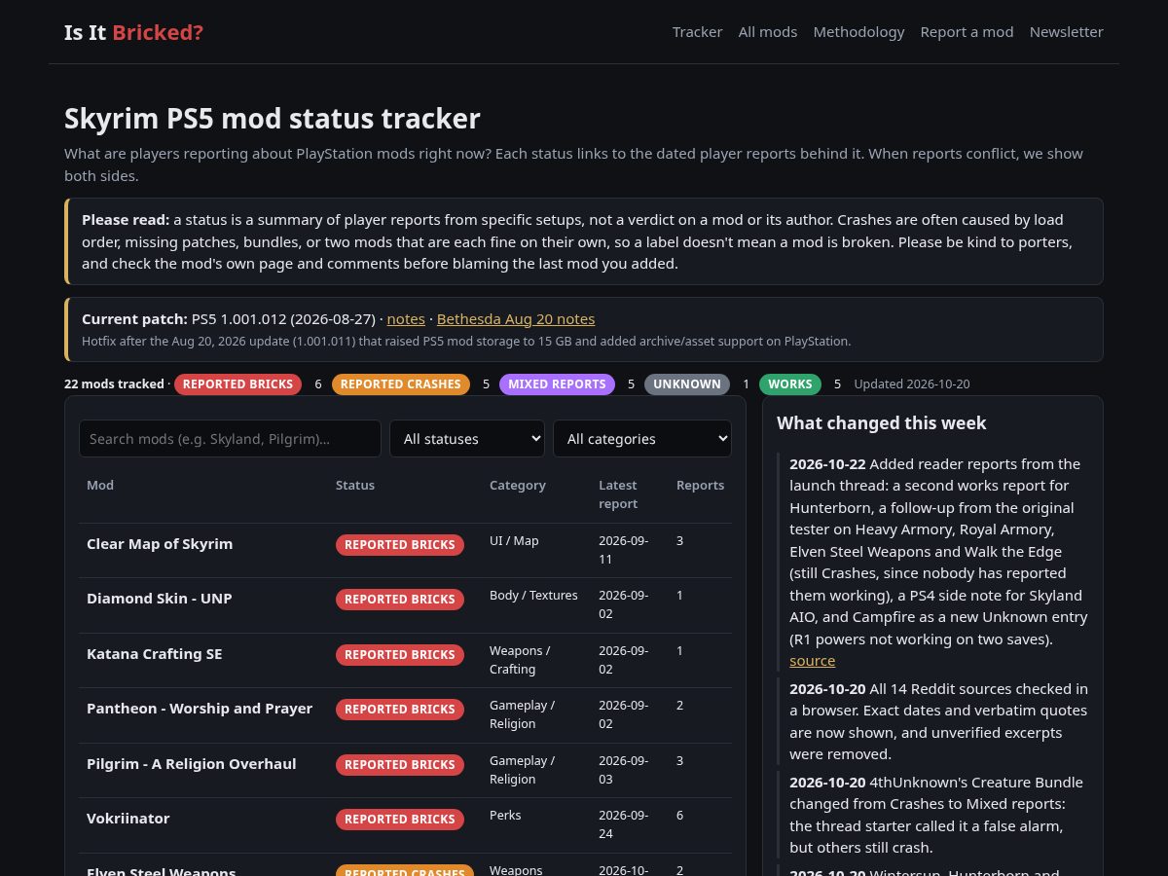Open Katana Crafting SE status badge
The image size is (1168, 876).
(x=400, y=655)
